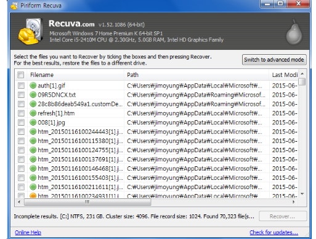The width and height of the screenshot is (316, 239).
Task: Select the file name 008[1].jpg
Action: (x=51, y=123)
